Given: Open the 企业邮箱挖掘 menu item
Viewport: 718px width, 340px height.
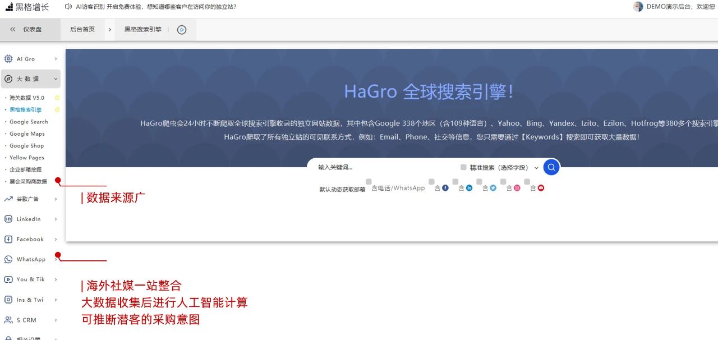Looking at the screenshot, I should pyautogui.click(x=25, y=169).
